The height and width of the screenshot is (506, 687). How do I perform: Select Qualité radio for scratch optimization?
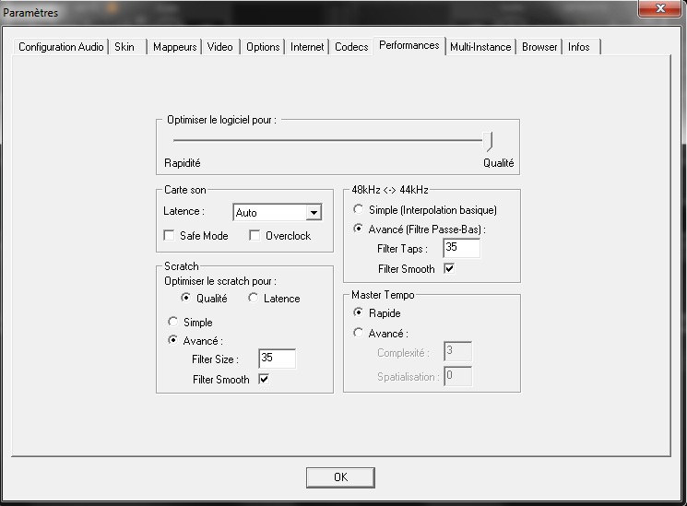tap(186, 299)
